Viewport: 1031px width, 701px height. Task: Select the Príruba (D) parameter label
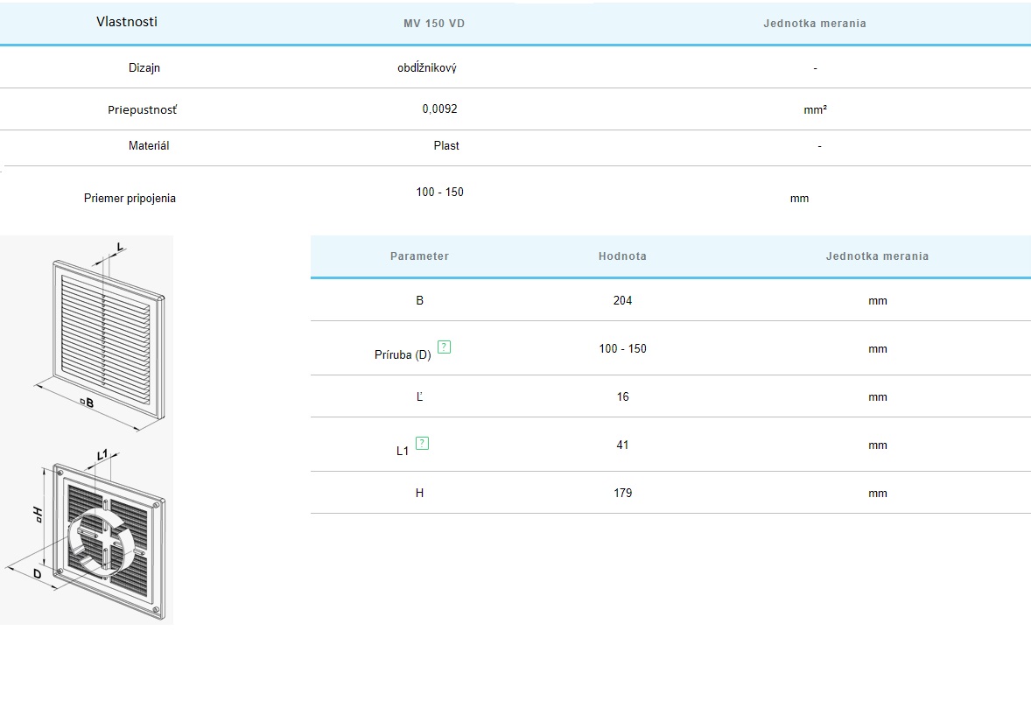click(403, 355)
